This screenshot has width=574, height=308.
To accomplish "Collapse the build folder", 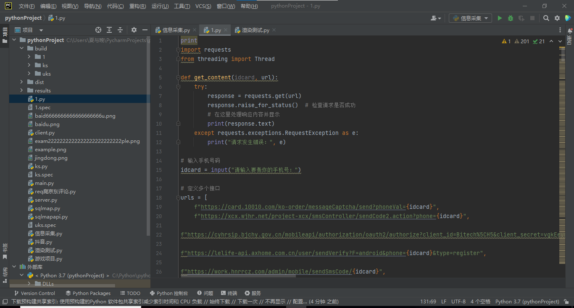I will 21,48.
